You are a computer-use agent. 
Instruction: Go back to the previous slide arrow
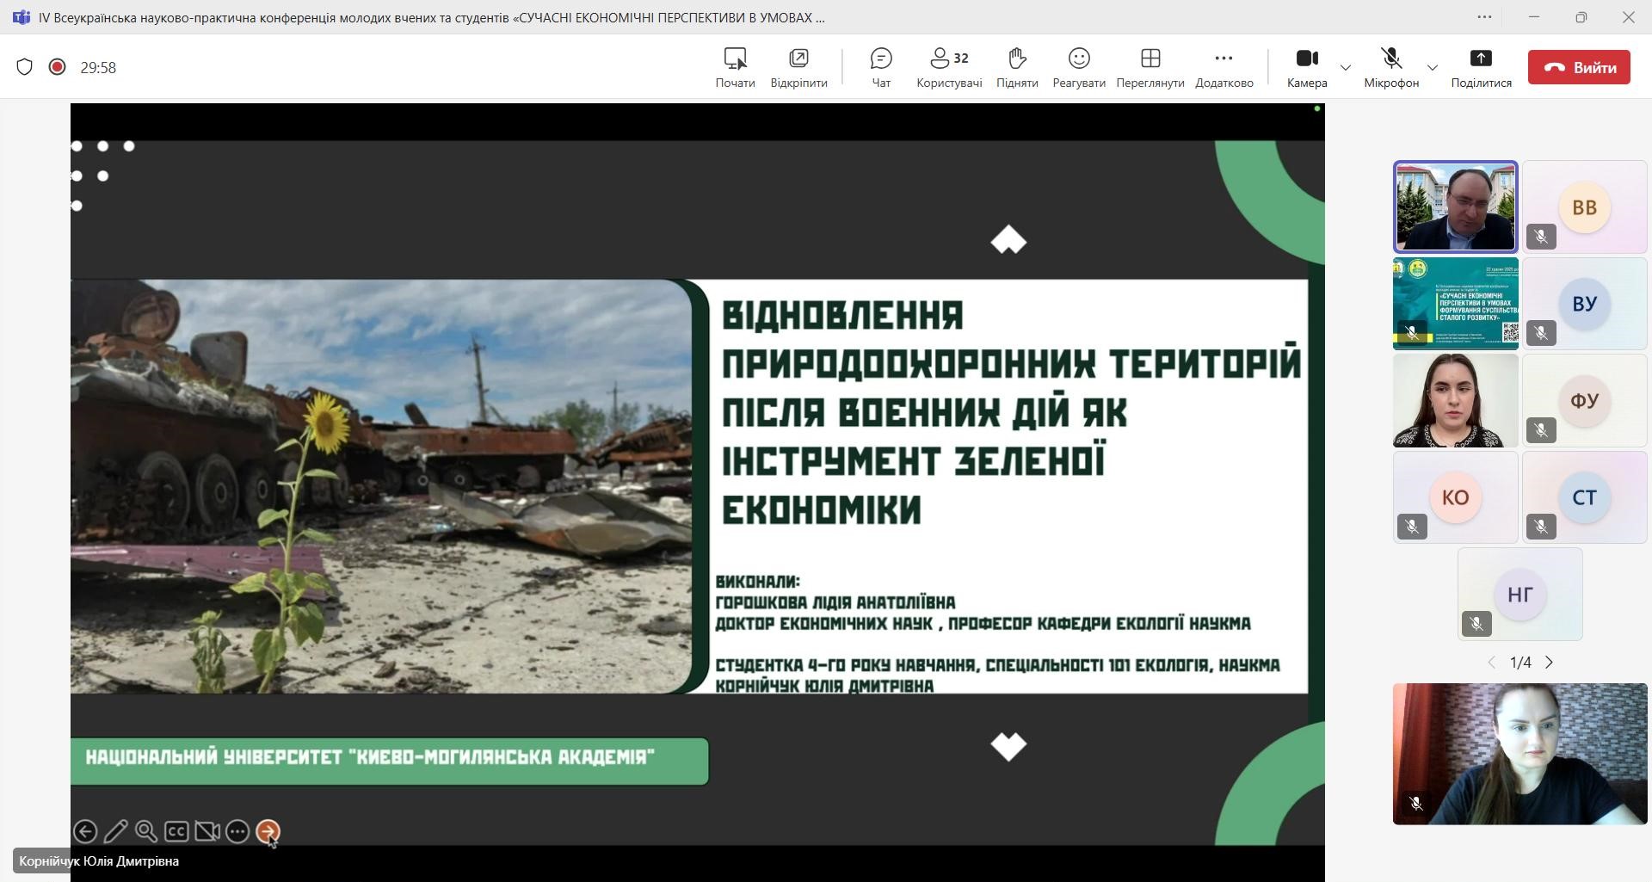pyautogui.click(x=85, y=831)
